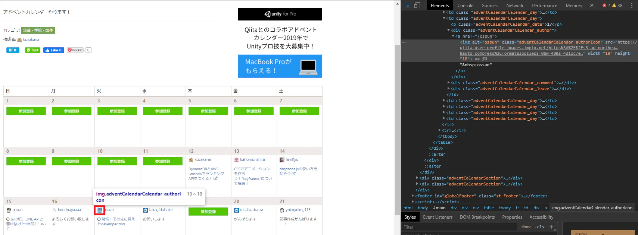Screen dimensions: 638x235
Task: Click kahomorishita's avatar icon on day 13
Action: point(236,160)
